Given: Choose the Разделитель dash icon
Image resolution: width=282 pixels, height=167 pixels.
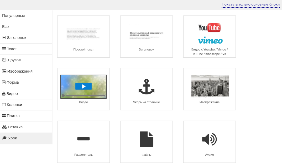Looking at the screenshot, I should [x=83, y=139].
